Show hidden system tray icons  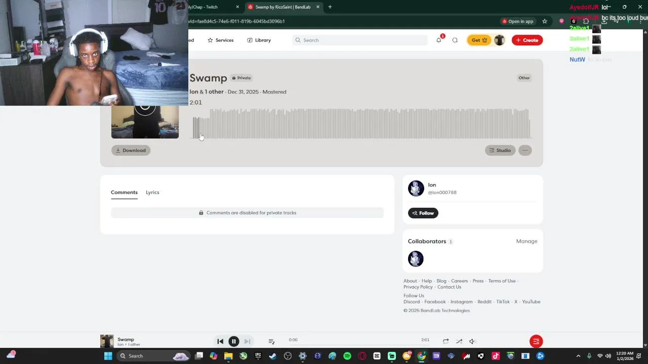click(578, 356)
